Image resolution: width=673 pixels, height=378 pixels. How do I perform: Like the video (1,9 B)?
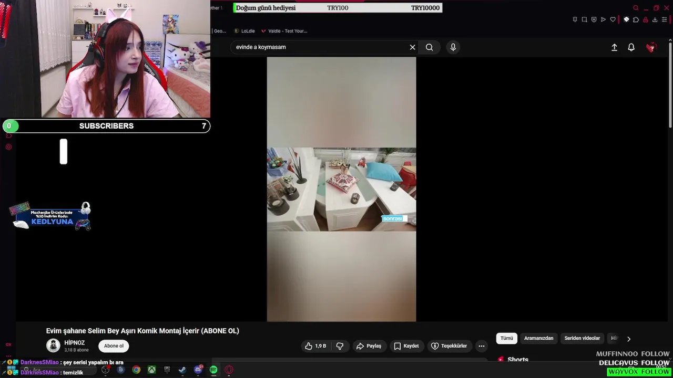[315, 346]
